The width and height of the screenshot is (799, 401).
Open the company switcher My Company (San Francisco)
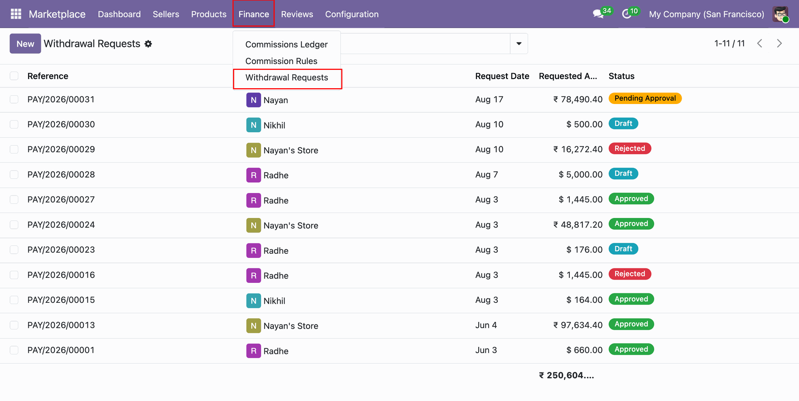pos(706,14)
